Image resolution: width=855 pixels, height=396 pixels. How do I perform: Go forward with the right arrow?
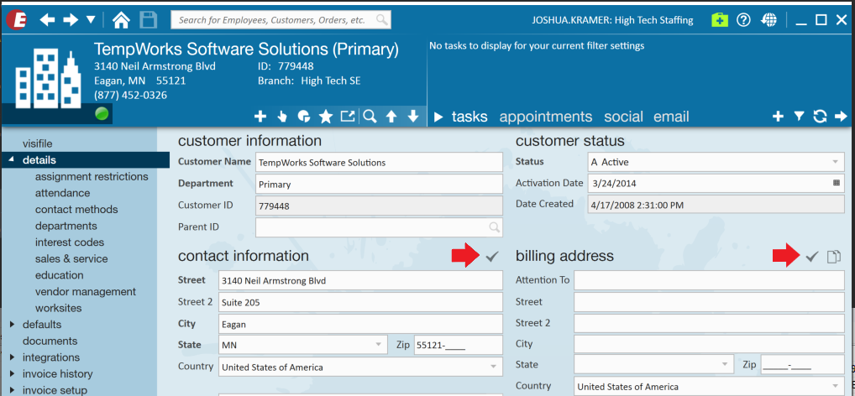click(71, 20)
